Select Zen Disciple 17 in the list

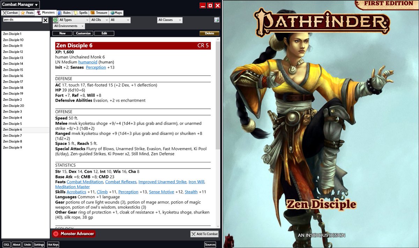[25, 82]
